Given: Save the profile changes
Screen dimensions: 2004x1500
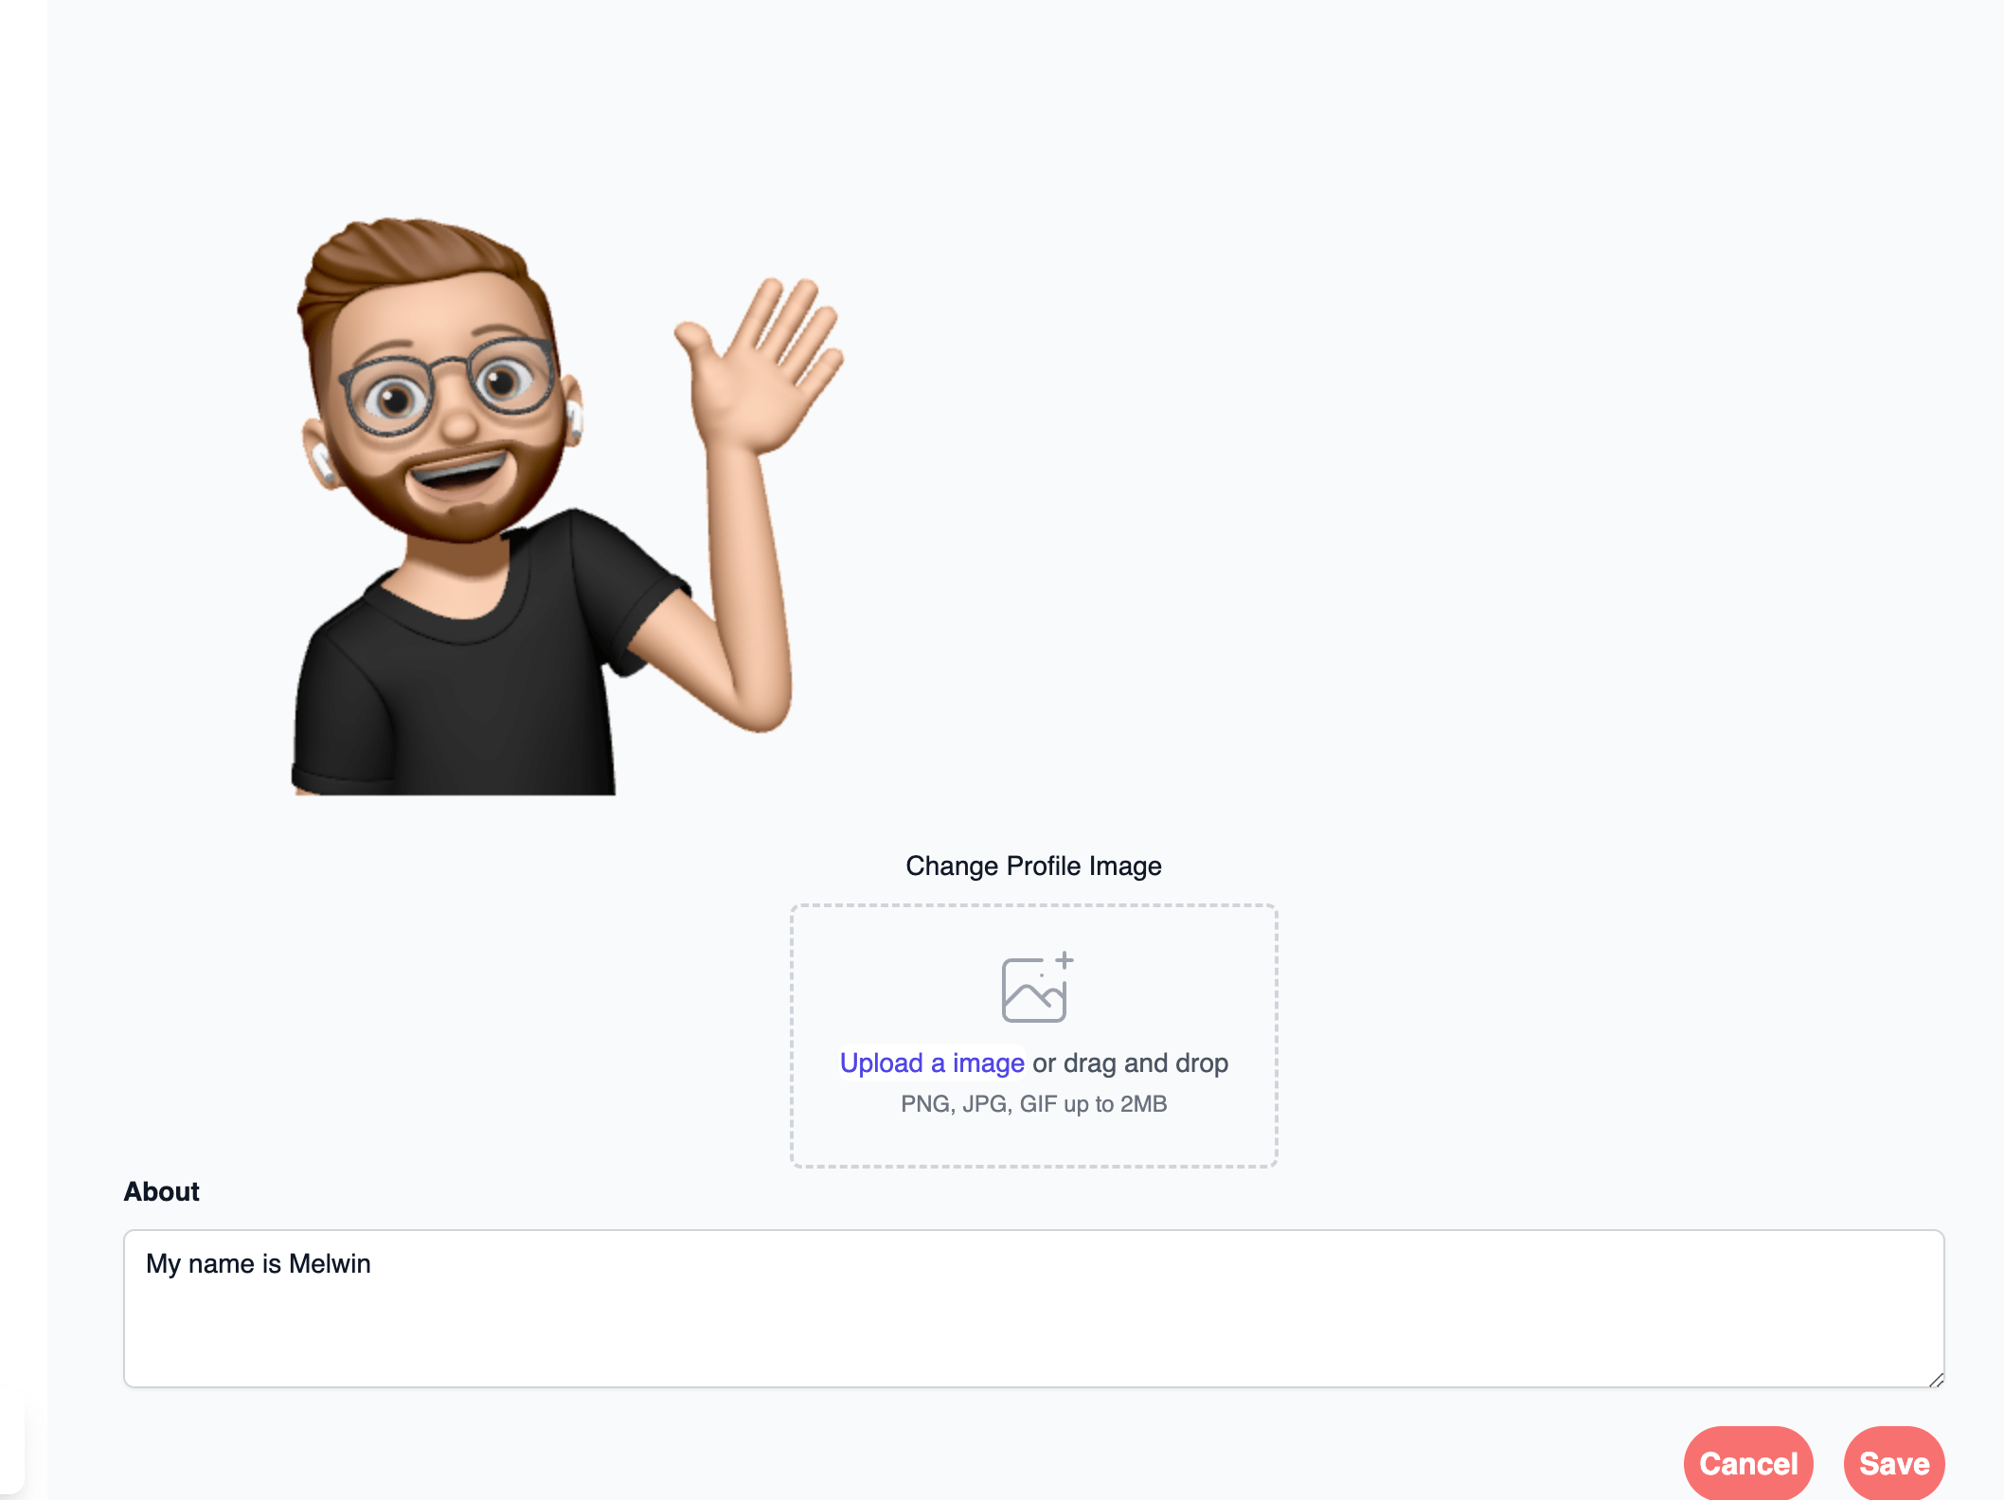Looking at the screenshot, I should 1894,1463.
